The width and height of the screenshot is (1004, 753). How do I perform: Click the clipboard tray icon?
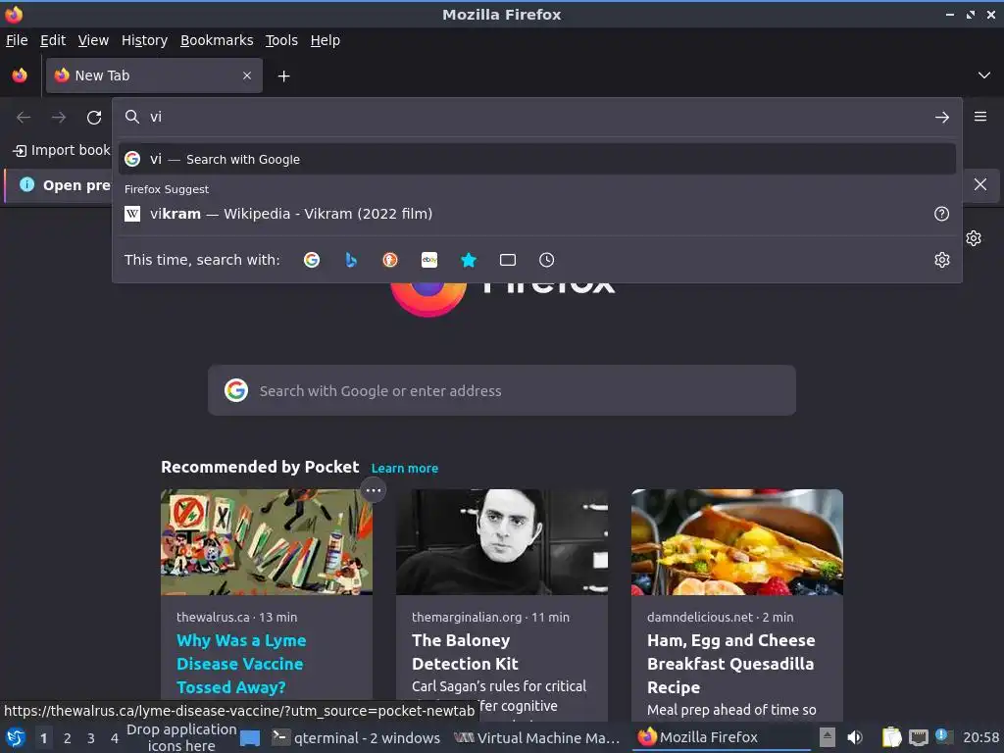(891, 737)
